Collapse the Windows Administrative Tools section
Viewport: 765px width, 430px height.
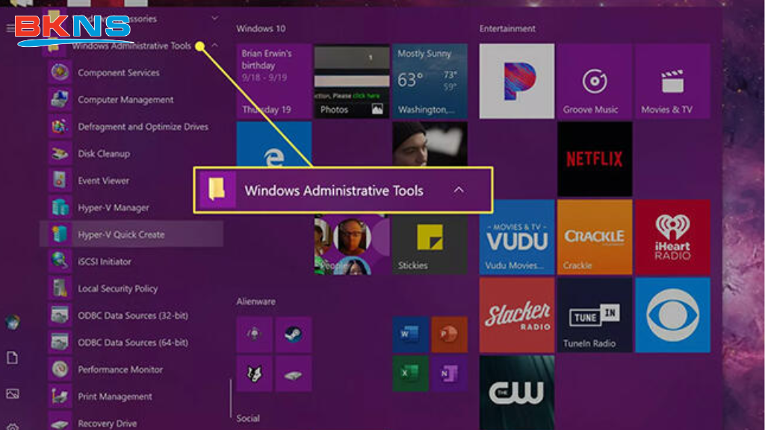click(214, 45)
